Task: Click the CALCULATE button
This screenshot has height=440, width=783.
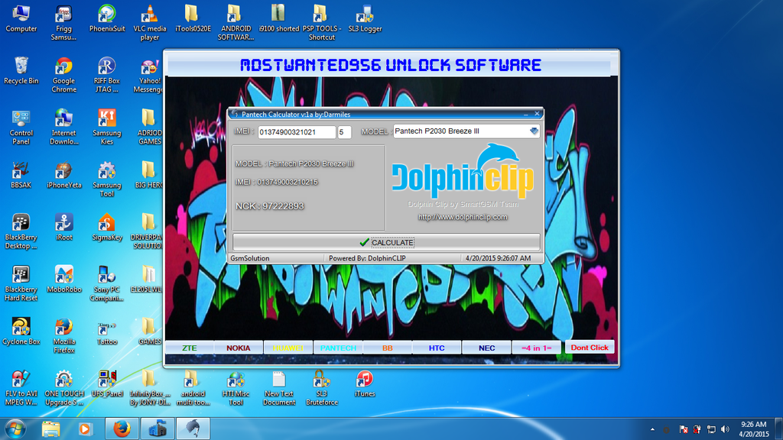Action: click(x=386, y=242)
